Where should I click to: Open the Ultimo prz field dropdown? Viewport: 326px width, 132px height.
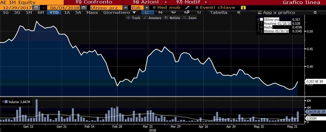(x=126, y=8)
